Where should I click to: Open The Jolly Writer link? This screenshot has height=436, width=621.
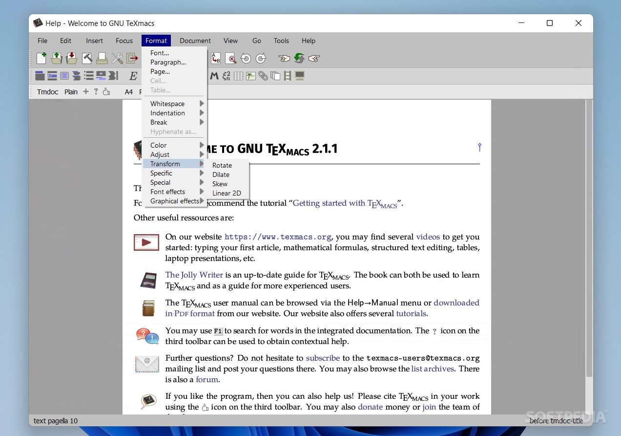(x=194, y=275)
